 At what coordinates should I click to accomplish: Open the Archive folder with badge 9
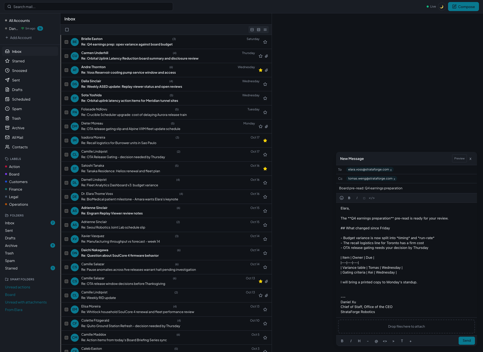click(x=30, y=246)
